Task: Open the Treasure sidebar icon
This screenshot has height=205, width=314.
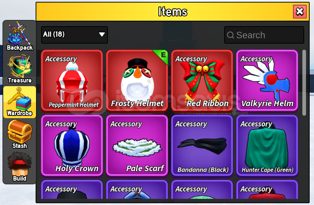Action: pyautogui.click(x=19, y=69)
